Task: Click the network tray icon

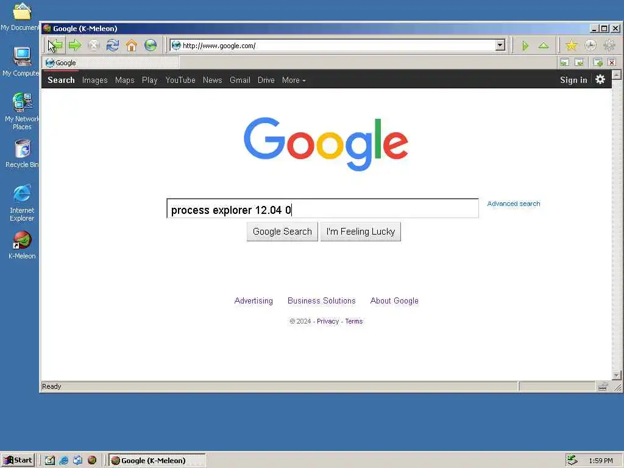Action: pos(572,460)
